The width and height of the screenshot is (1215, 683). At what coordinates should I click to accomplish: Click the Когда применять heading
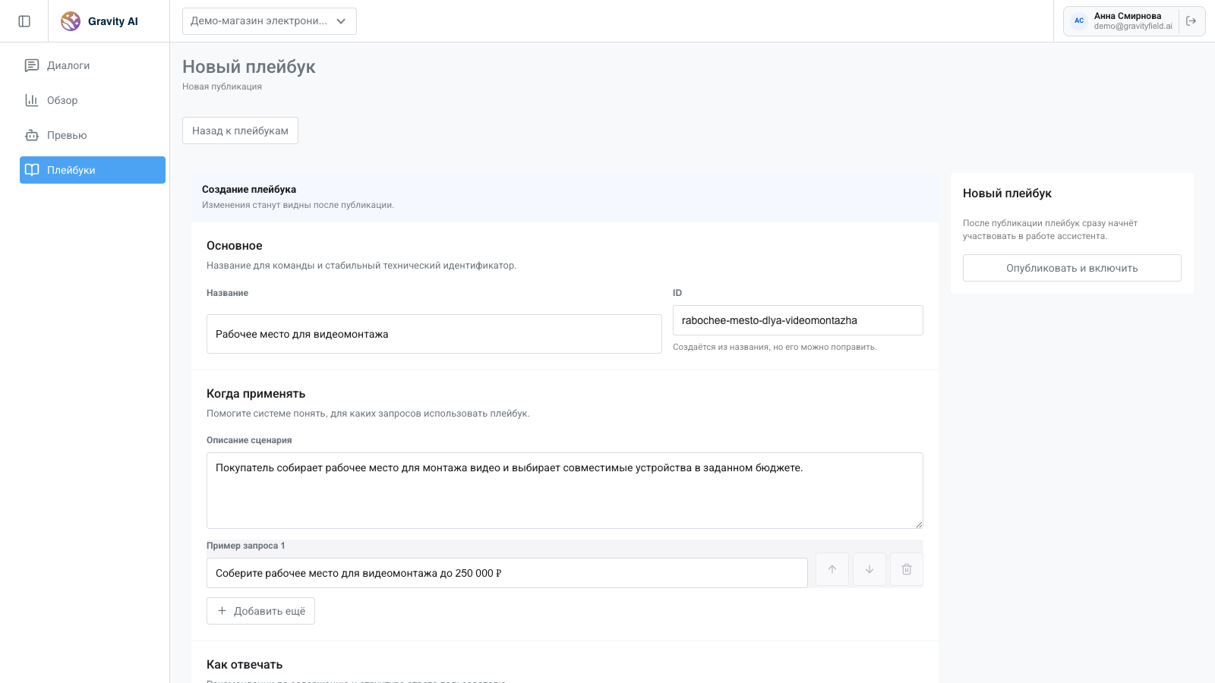(256, 394)
